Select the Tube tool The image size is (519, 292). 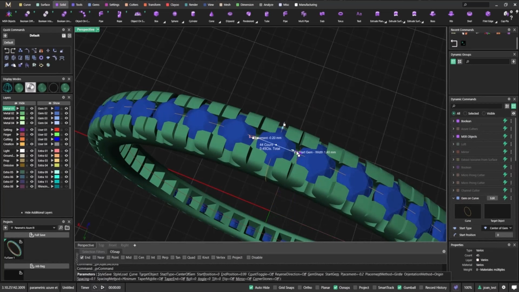tap(267, 16)
